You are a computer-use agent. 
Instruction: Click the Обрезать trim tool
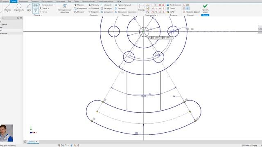(x=94, y=5)
